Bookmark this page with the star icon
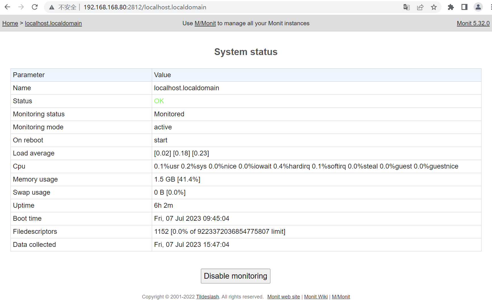Image resolution: width=492 pixels, height=307 pixels. coord(434,7)
